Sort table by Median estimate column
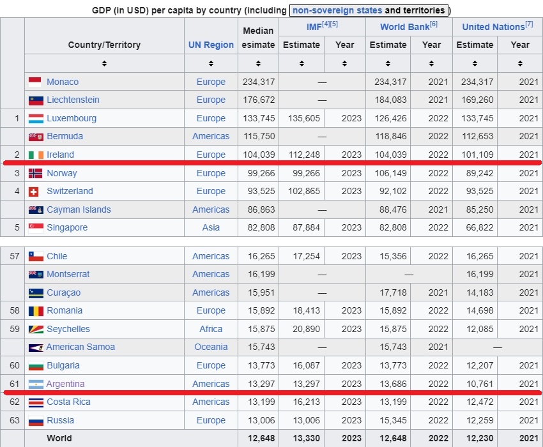The image size is (543, 447). click(x=258, y=63)
